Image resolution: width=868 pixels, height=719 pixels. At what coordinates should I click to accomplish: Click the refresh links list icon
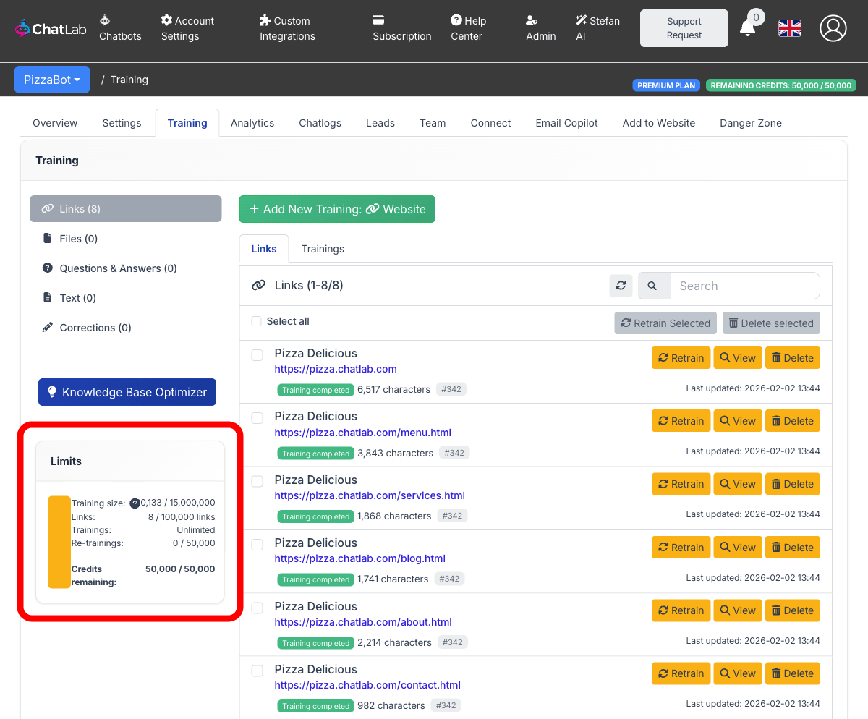621,286
